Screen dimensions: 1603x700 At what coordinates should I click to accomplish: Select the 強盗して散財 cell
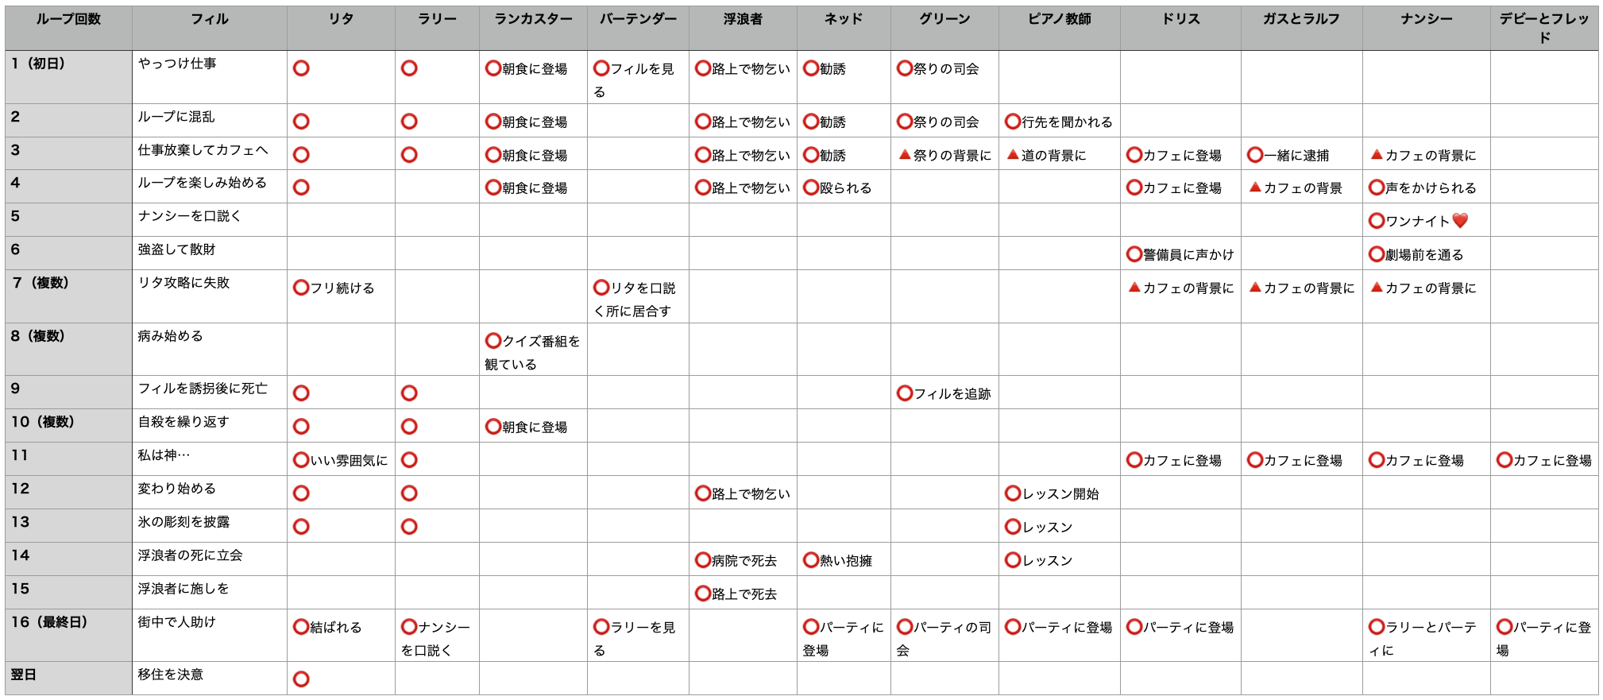click(209, 253)
